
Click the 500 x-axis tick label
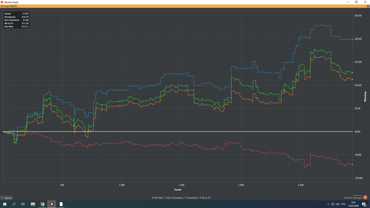pos(62,185)
